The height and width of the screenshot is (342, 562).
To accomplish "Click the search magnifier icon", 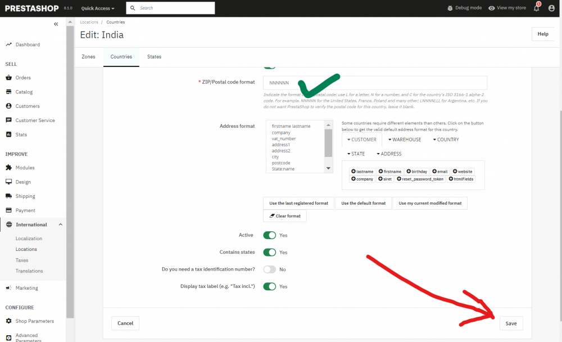I will point(133,8).
